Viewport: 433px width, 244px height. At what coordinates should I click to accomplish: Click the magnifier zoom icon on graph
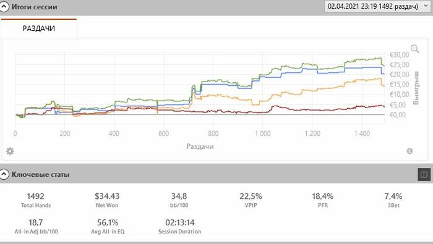(x=415, y=49)
